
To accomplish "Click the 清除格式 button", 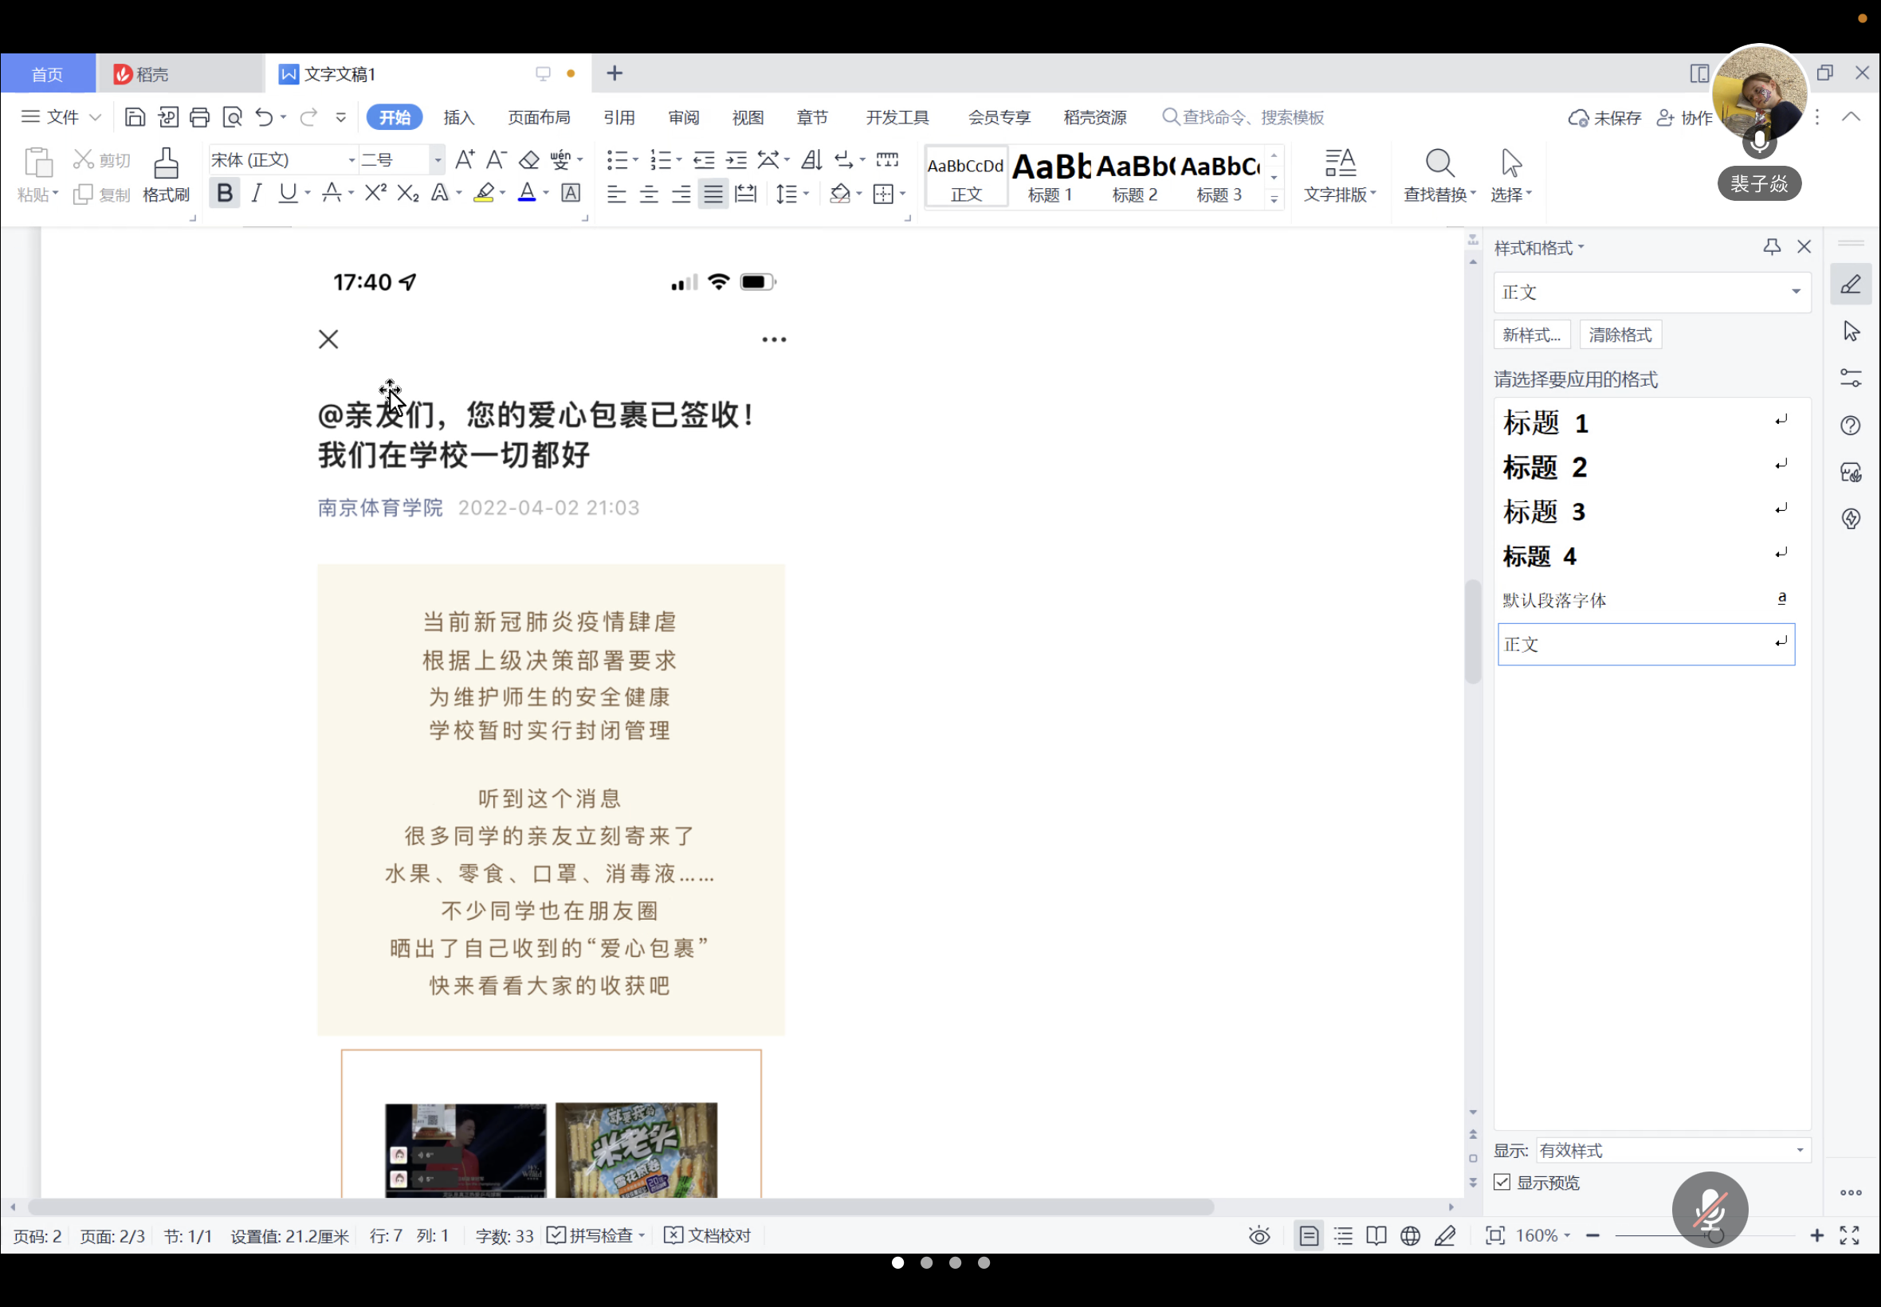I will click(1619, 334).
